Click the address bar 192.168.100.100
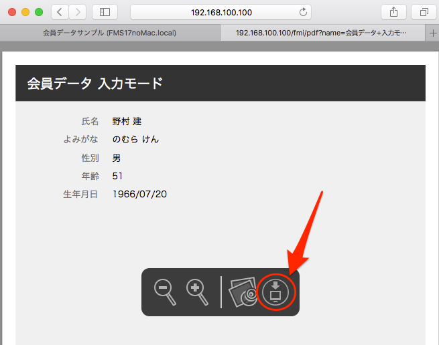439x345 pixels. coord(221,12)
